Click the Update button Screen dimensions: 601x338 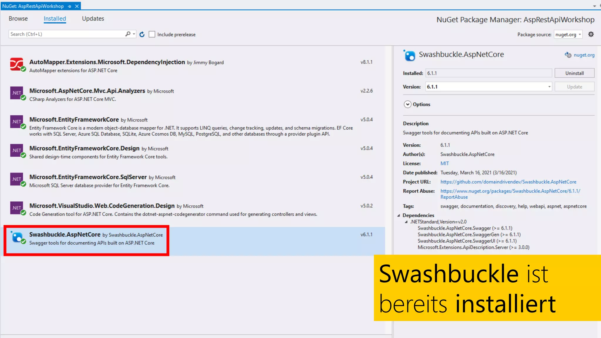pos(574,87)
